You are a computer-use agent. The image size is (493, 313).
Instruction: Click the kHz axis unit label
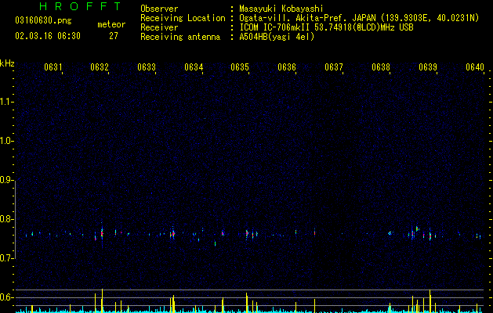tap(7, 63)
